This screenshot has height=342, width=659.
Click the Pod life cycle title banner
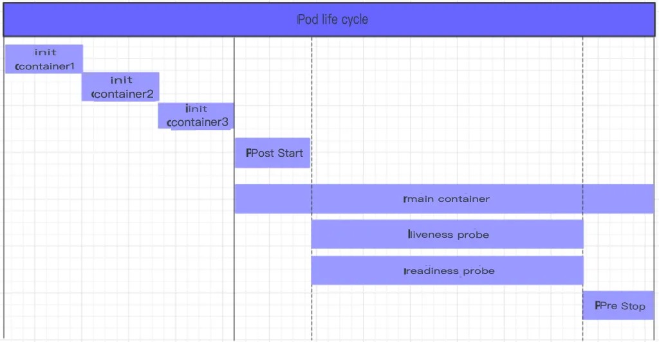point(332,19)
